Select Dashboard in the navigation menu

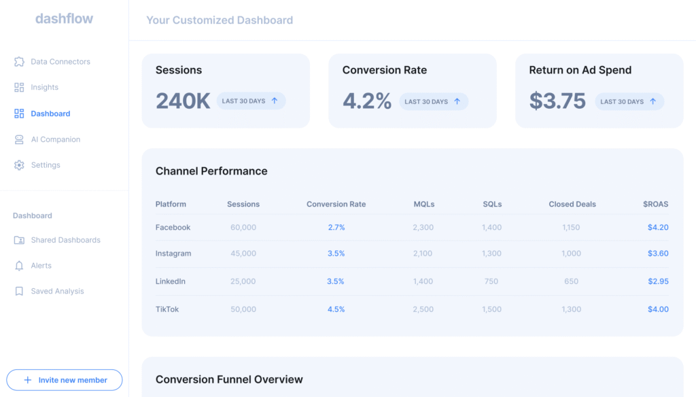click(51, 113)
